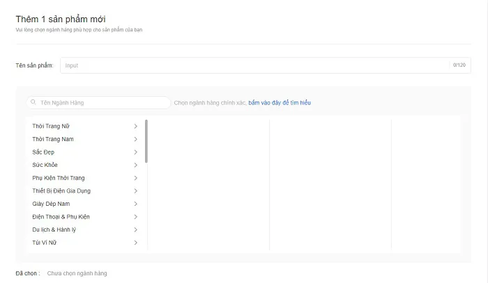The width and height of the screenshot is (488, 283).
Task: Select the Thiết Bị Điện Gia Dụng category
Action: pos(85,191)
